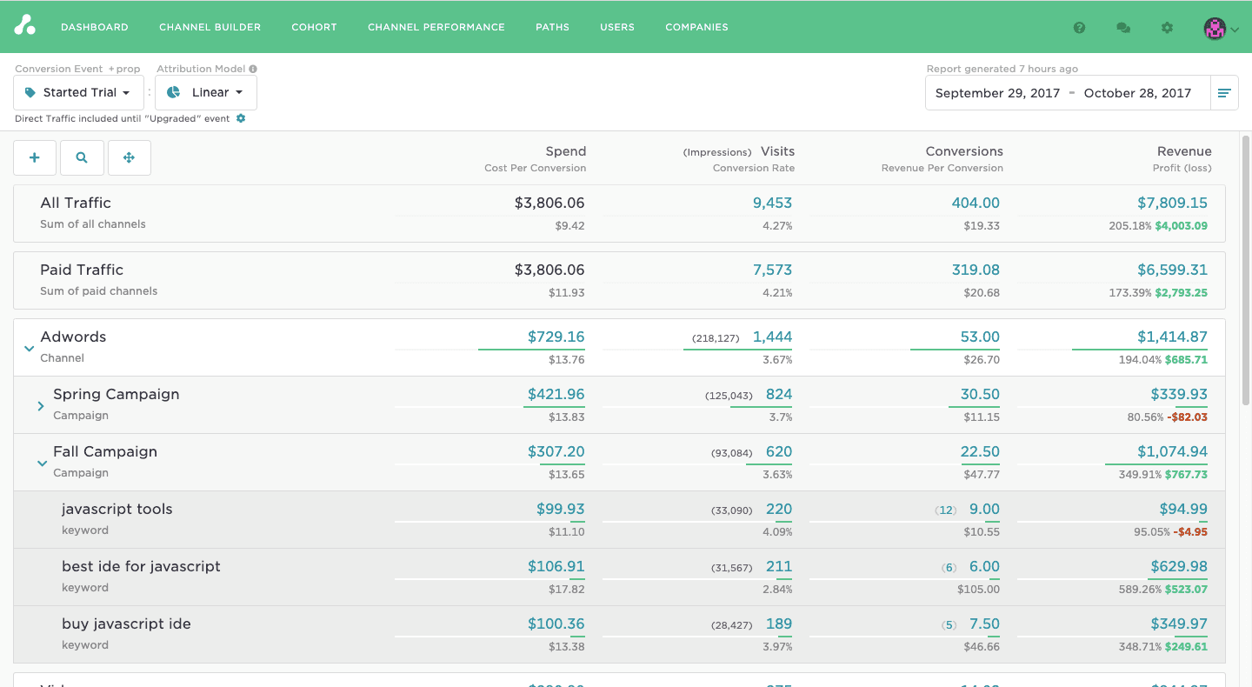
Task: Click the Dreamdata logo in the navbar
Action: point(24,26)
